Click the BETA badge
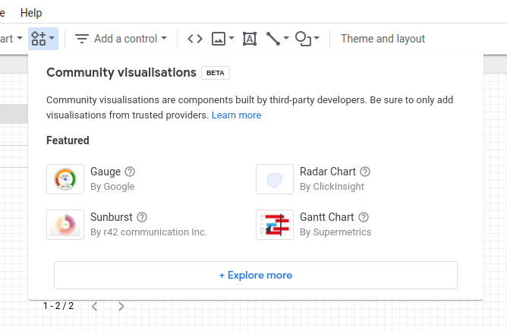 pyautogui.click(x=216, y=73)
